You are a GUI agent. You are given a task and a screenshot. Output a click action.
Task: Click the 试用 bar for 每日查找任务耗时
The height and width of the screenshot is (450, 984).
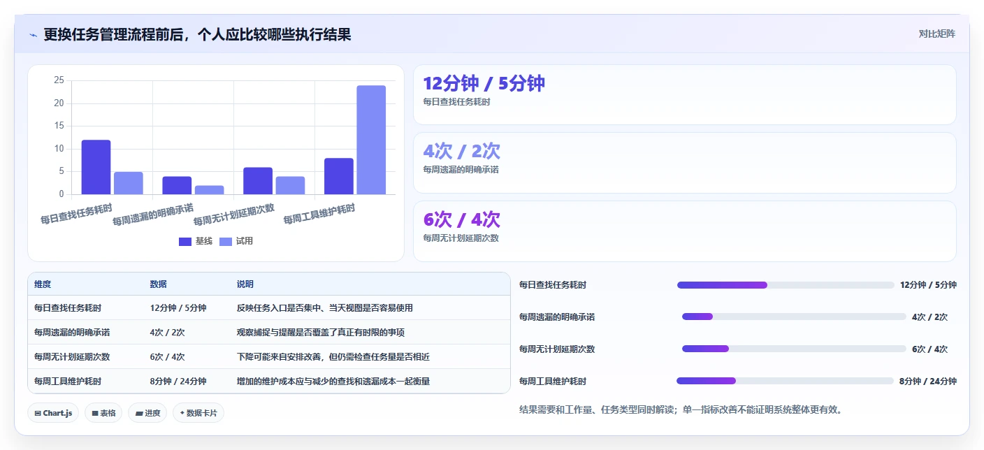click(129, 183)
